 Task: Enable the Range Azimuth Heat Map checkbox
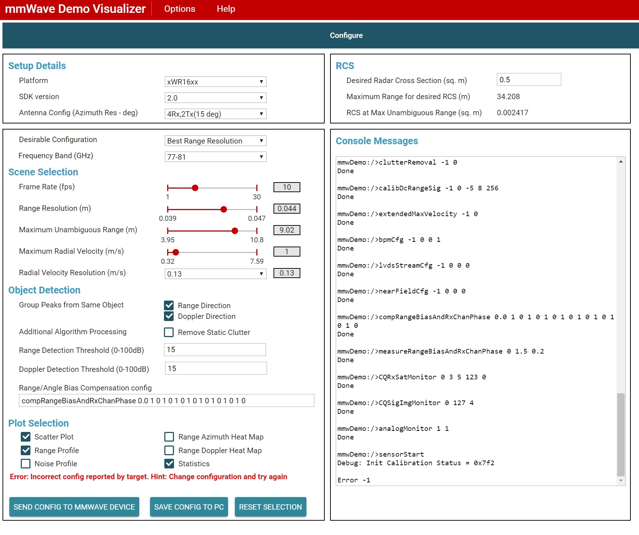tap(169, 437)
